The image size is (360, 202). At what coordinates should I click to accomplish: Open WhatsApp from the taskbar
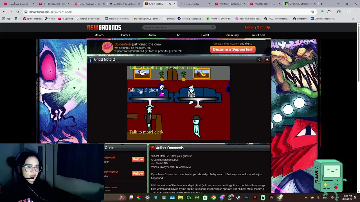click(x=230, y=198)
